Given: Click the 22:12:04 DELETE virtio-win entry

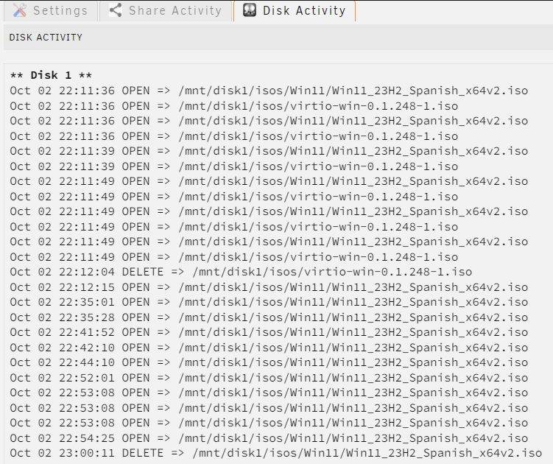Looking at the screenshot, I should 241,272.
